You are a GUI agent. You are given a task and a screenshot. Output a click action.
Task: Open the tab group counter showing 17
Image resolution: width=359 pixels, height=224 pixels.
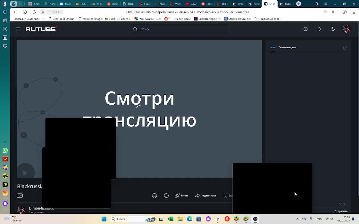point(14,4)
